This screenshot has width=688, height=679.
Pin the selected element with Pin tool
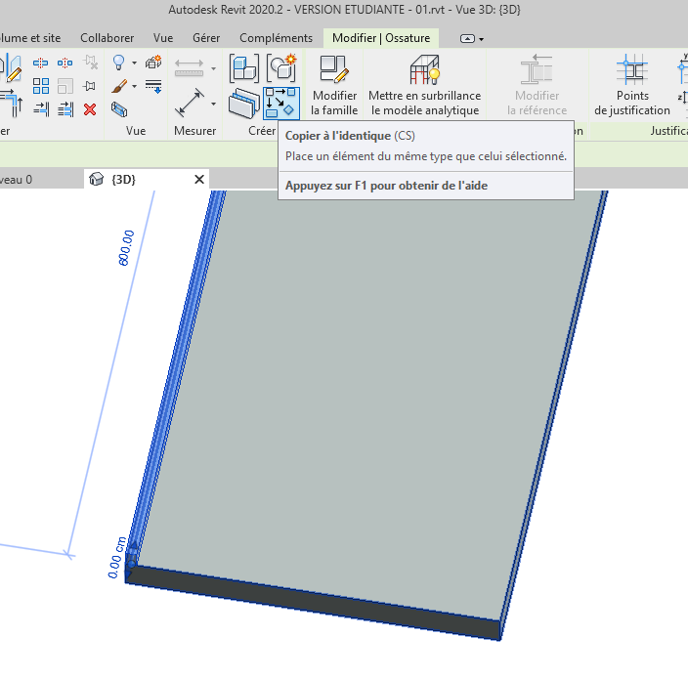[90, 86]
